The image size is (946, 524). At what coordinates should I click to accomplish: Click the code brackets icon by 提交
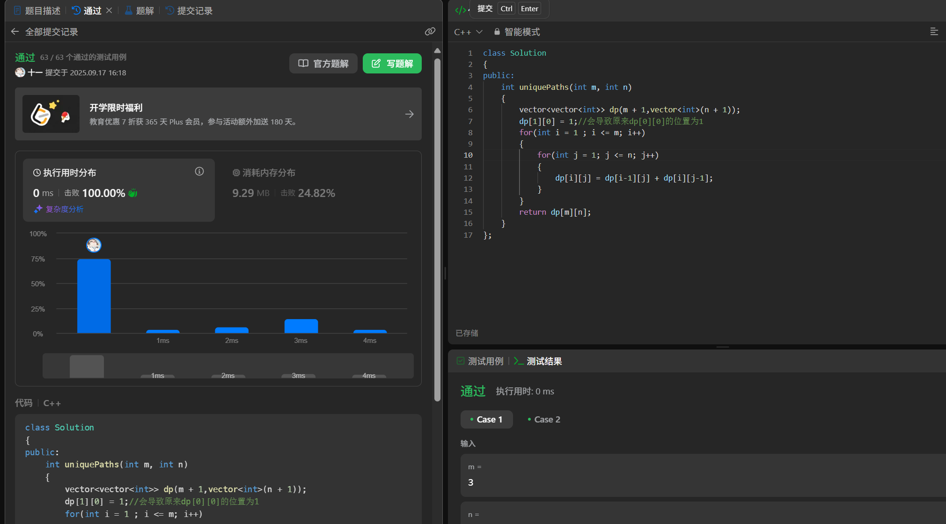[460, 10]
